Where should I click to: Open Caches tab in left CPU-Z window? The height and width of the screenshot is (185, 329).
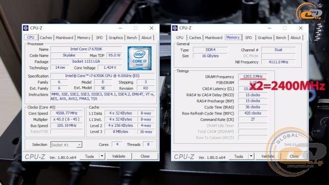pyautogui.click(x=46, y=38)
